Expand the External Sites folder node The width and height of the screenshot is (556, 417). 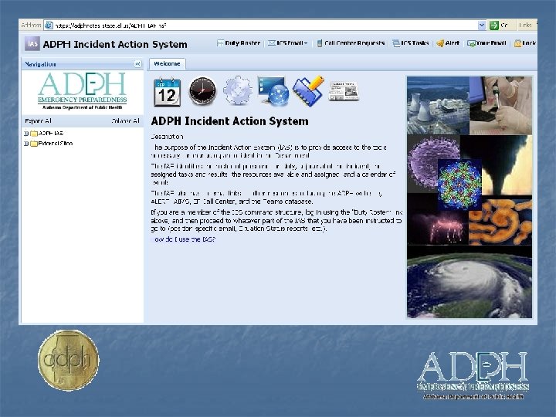(26, 144)
